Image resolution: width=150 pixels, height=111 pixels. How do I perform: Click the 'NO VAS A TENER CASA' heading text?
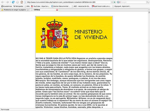(56, 58)
